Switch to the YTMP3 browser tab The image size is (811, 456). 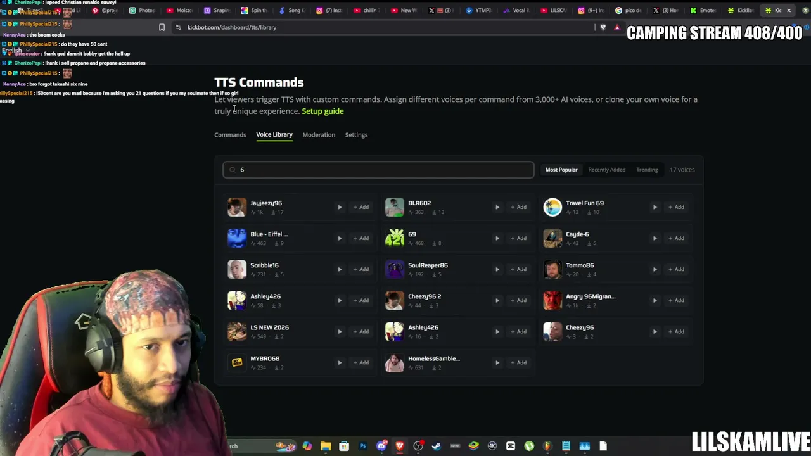479,11
